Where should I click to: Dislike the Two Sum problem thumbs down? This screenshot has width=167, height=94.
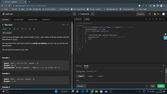tap(24, 29)
